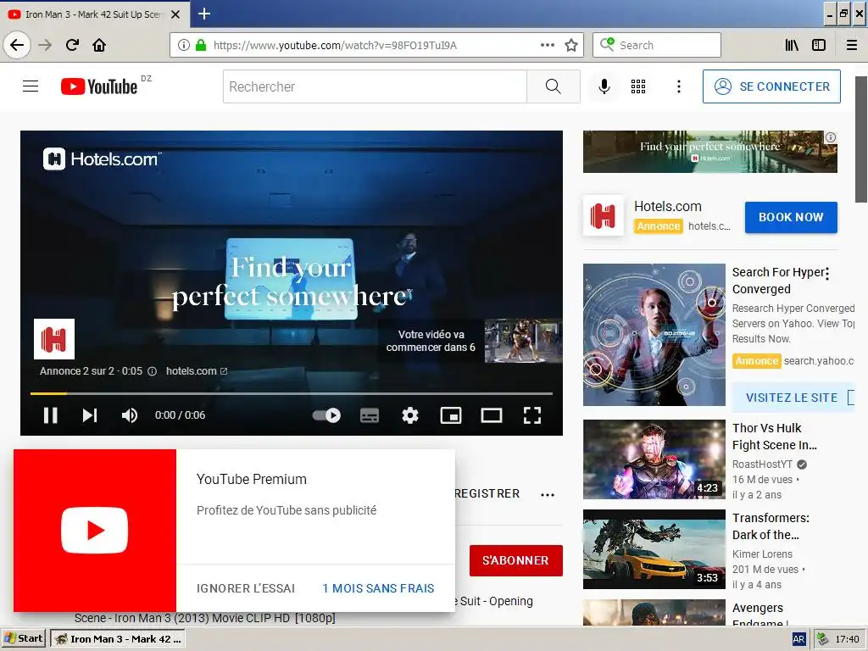Image resolution: width=868 pixels, height=651 pixels.
Task: Start voice search with microphone
Action: pyautogui.click(x=604, y=86)
